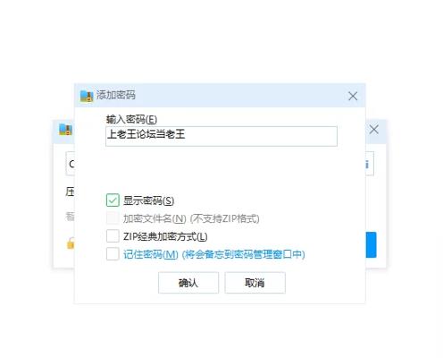This screenshot has width=443, height=358.
Task: Click the 取消 button
Action: (255, 283)
